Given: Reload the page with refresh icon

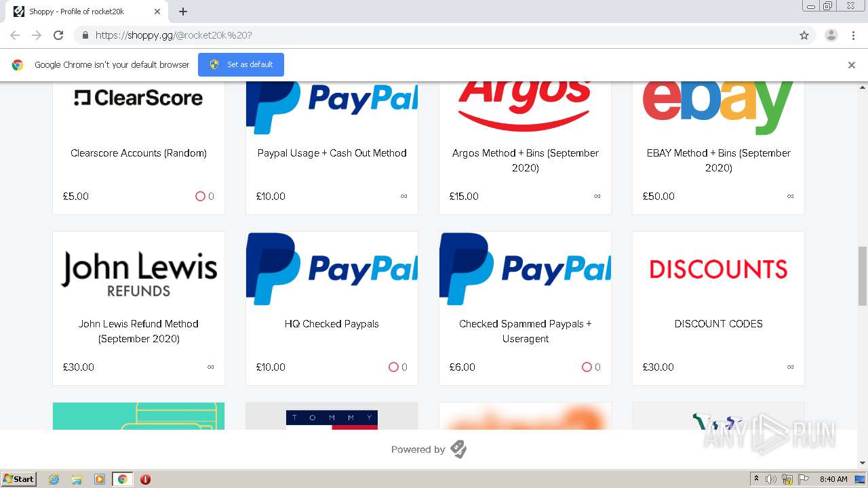Looking at the screenshot, I should coord(58,35).
